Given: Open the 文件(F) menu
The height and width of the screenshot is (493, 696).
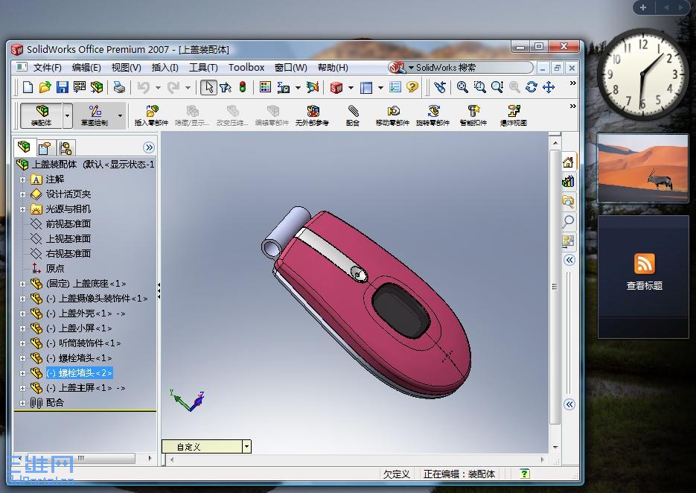Looking at the screenshot, I should (48, 68).
